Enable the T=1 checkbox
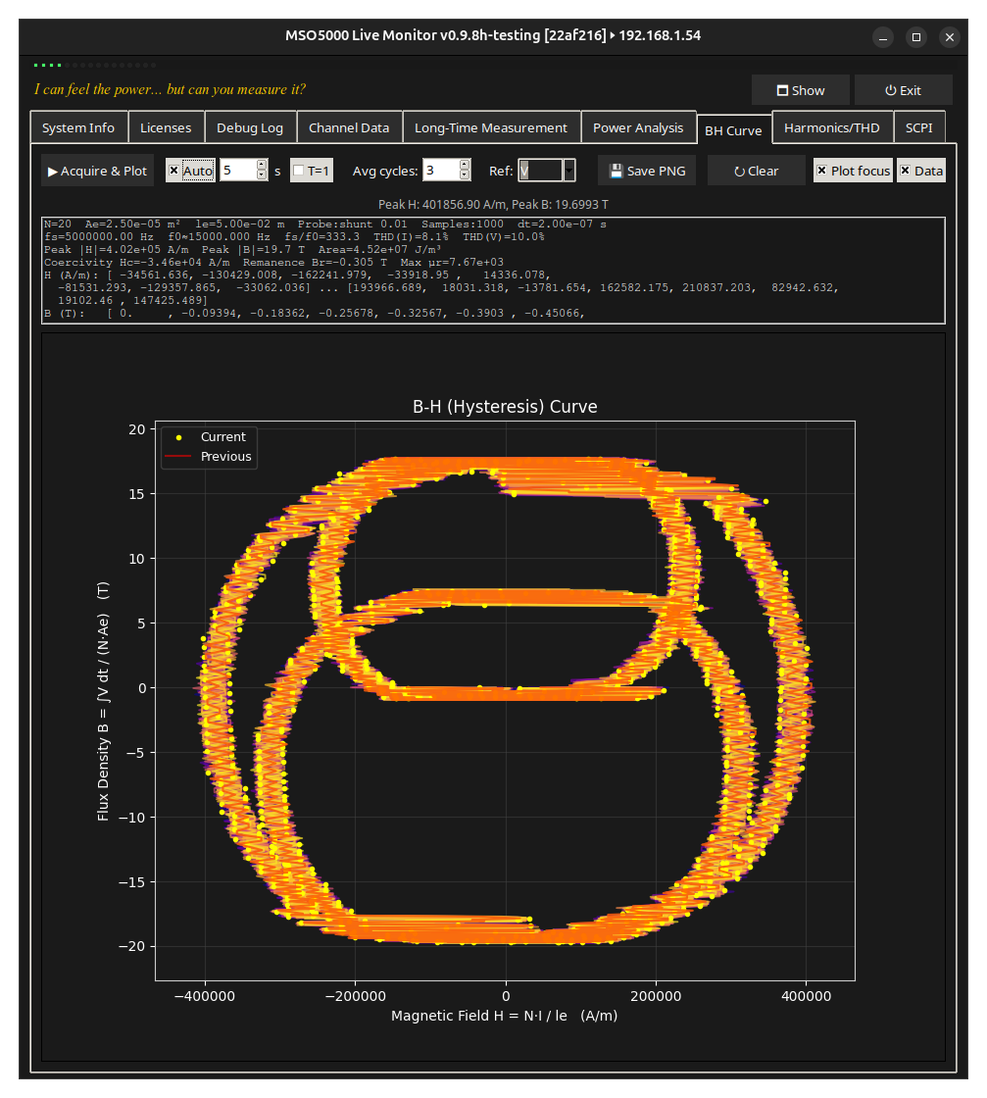987x1098 pixels. pyautogui.click(x=299, y=171)
